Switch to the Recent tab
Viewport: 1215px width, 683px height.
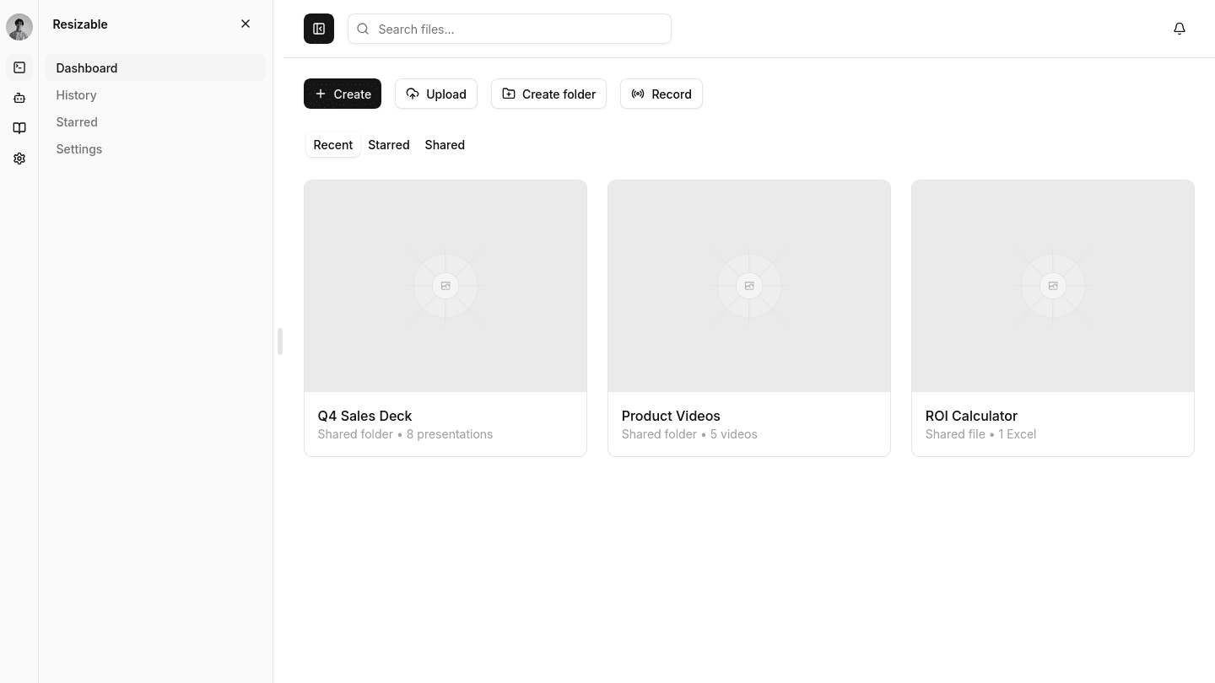tap(333, 145)
